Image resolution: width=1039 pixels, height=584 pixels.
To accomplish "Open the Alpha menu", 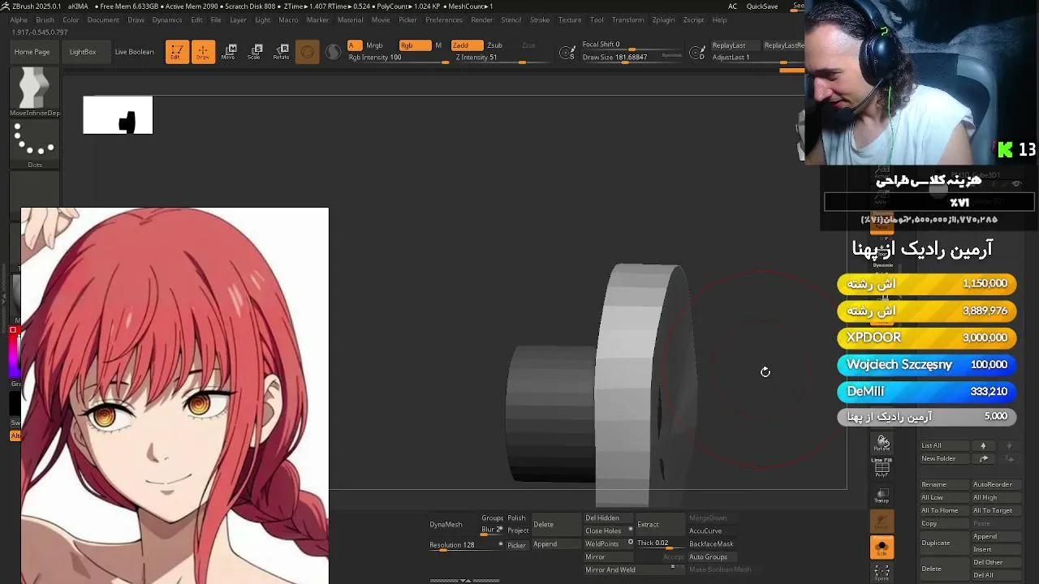I will tap(19, 19).
